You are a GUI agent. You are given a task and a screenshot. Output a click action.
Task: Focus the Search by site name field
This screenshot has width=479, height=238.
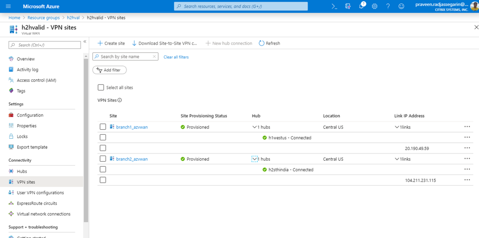click(125, 56)
